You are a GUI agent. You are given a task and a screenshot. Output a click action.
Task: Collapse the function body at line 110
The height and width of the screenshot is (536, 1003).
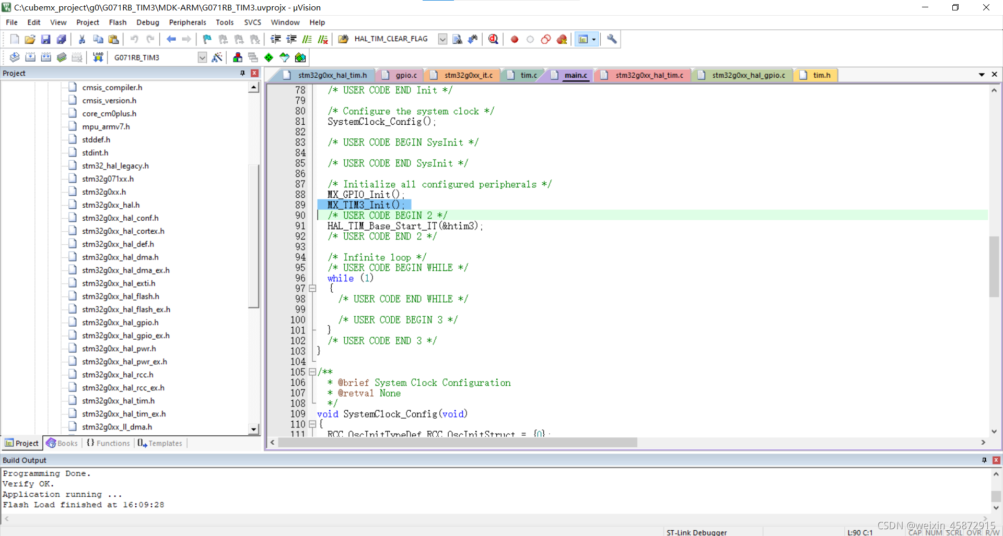[x=312, y=424]
